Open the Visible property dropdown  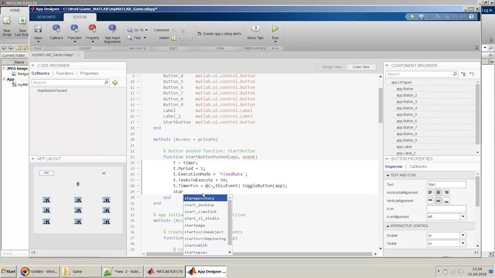pos(463,244)
